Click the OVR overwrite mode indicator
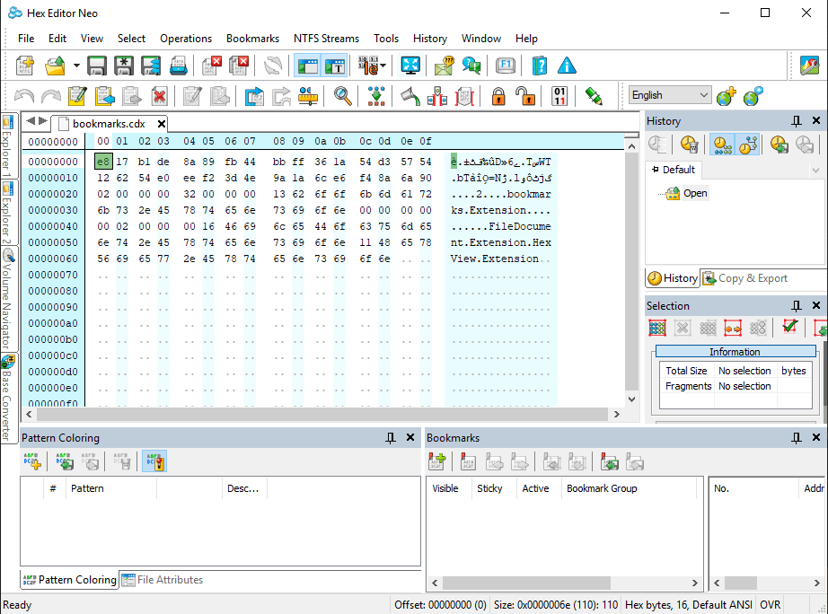 click(x=770, y=605)
